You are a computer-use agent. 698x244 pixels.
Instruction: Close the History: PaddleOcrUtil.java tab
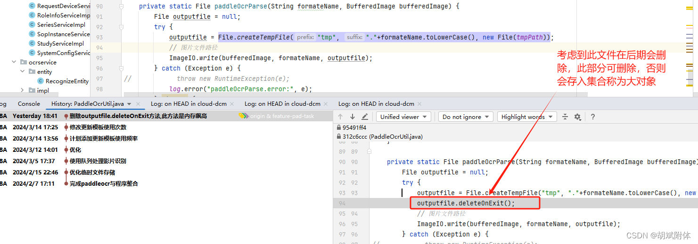[138, 104]
